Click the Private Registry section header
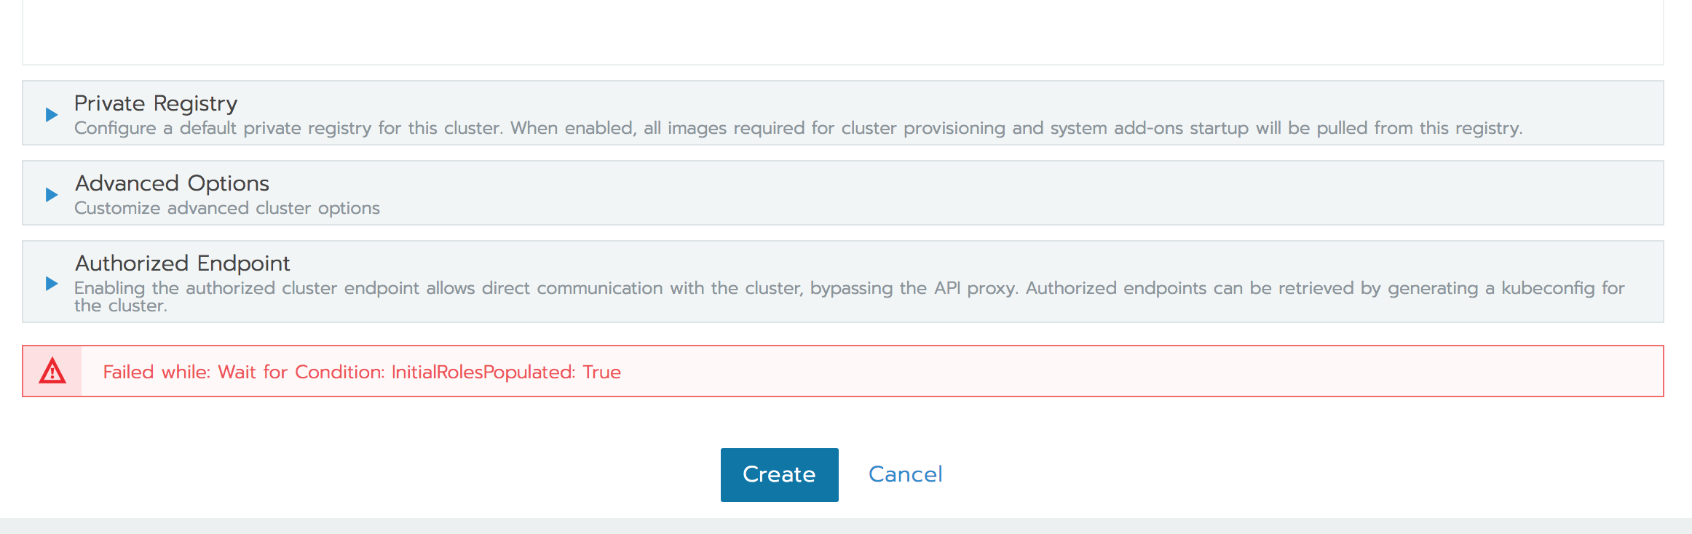Image resolution: width=1692 pixels, height=534 pixels. (154, 103)
